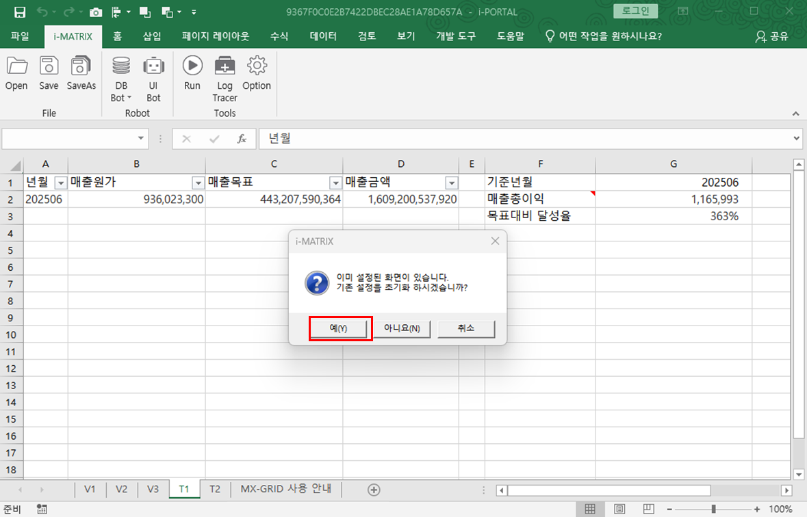Open the 매출원가 column filter dropdown
This screenshot has width=807, height=517.
coord(198,183)
